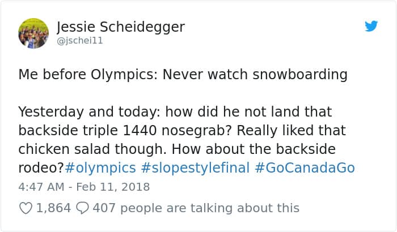Image resolution: width=397 pixels, height=232 pixels.
Task: View "407 people are talking about this"
Action: (196, 208)
